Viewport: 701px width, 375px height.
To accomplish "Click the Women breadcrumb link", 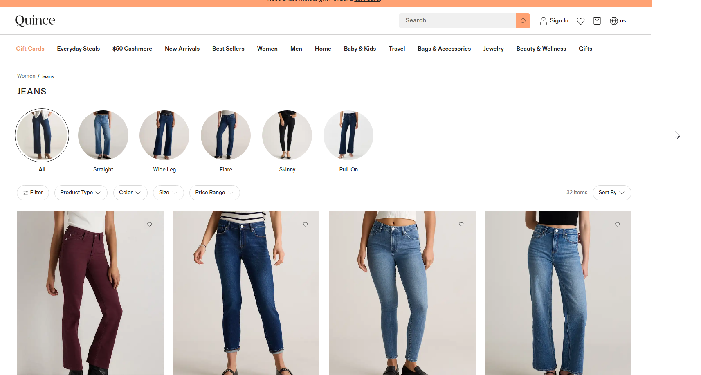I will (x=26, y=76).
